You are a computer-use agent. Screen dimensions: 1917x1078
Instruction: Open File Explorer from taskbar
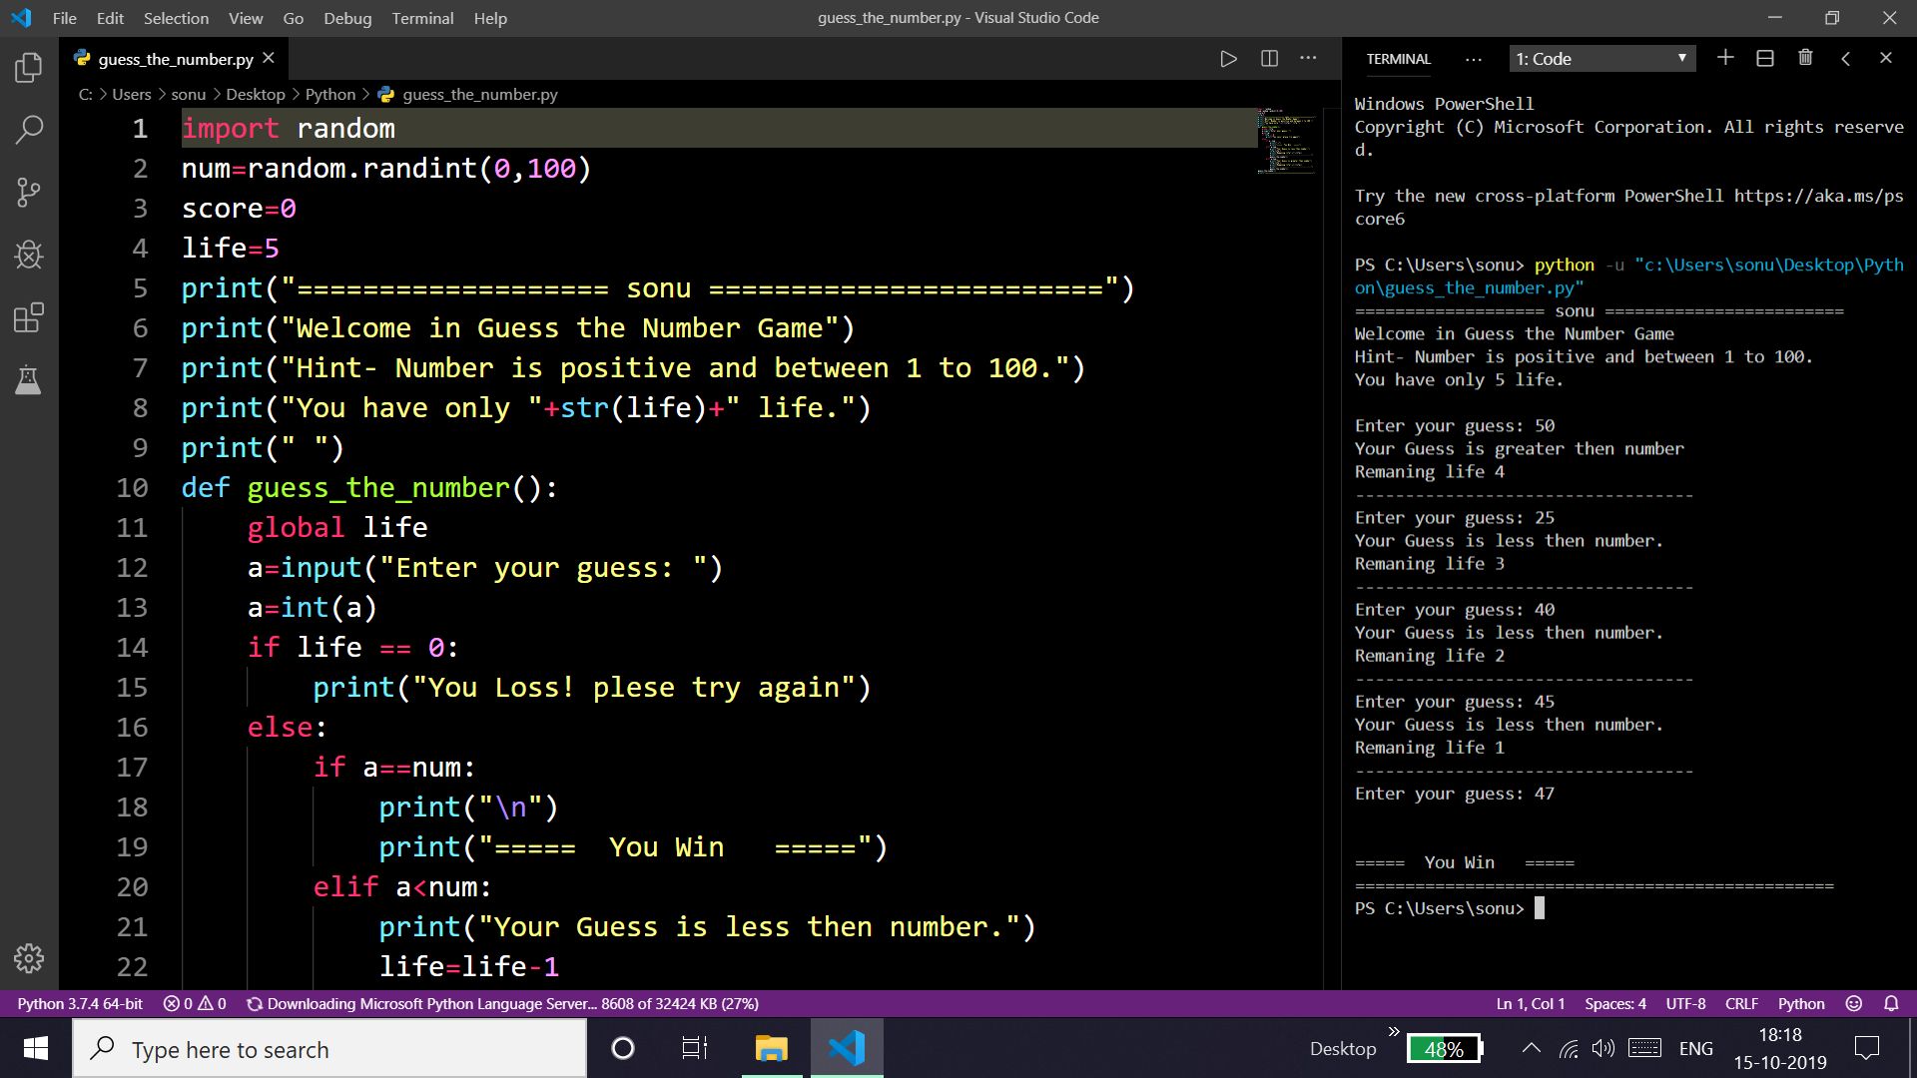[x=771, y=1048]
